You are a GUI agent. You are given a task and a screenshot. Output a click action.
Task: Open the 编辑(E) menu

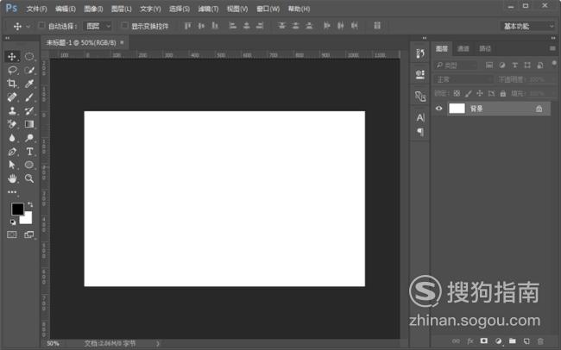[x=66, y=9]
